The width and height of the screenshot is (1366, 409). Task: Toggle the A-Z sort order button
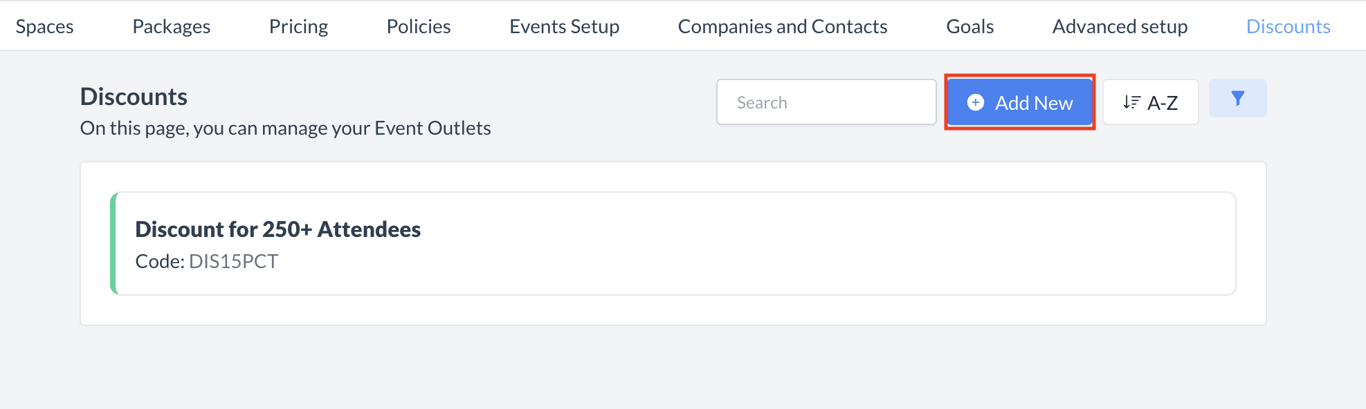pyautogui.click(x=1150, y=103)
